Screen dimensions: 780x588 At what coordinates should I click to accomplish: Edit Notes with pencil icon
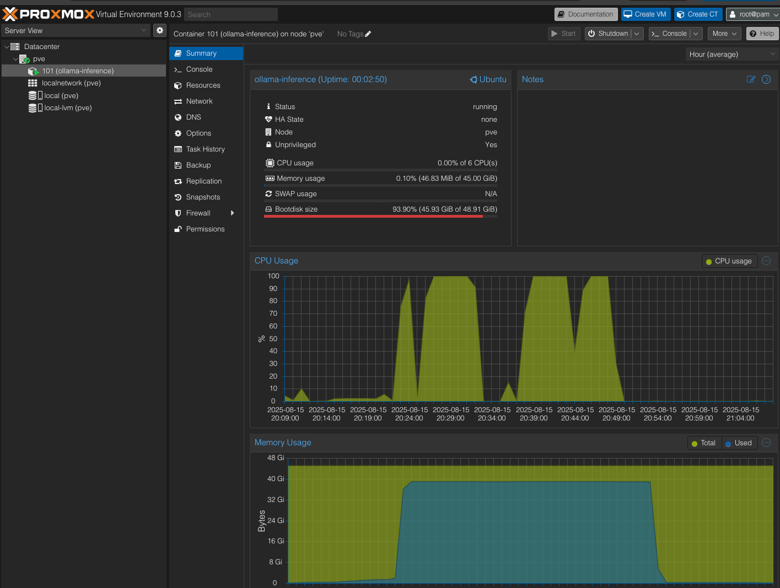(751, 79)
